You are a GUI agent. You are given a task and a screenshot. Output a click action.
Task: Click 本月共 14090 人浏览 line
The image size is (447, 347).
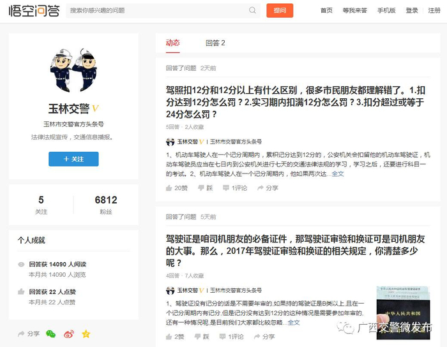(x=57, y=275)
